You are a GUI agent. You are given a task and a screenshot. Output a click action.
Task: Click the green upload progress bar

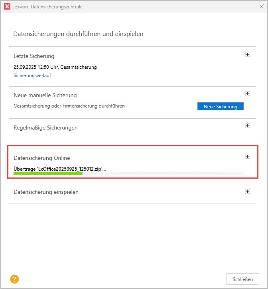click(x=48, y=173)
